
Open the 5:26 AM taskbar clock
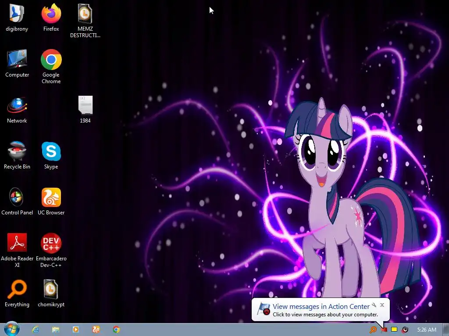coord(427,330)
